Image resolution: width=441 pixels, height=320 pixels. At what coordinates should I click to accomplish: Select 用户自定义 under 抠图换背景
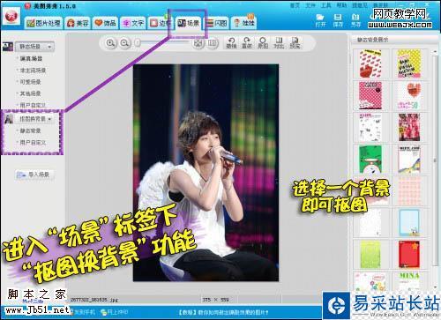pos(33,143)
